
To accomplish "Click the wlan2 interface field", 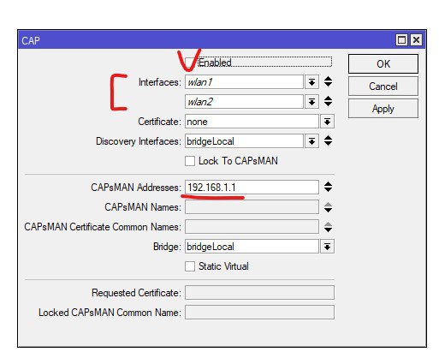I will click(244, 102).
